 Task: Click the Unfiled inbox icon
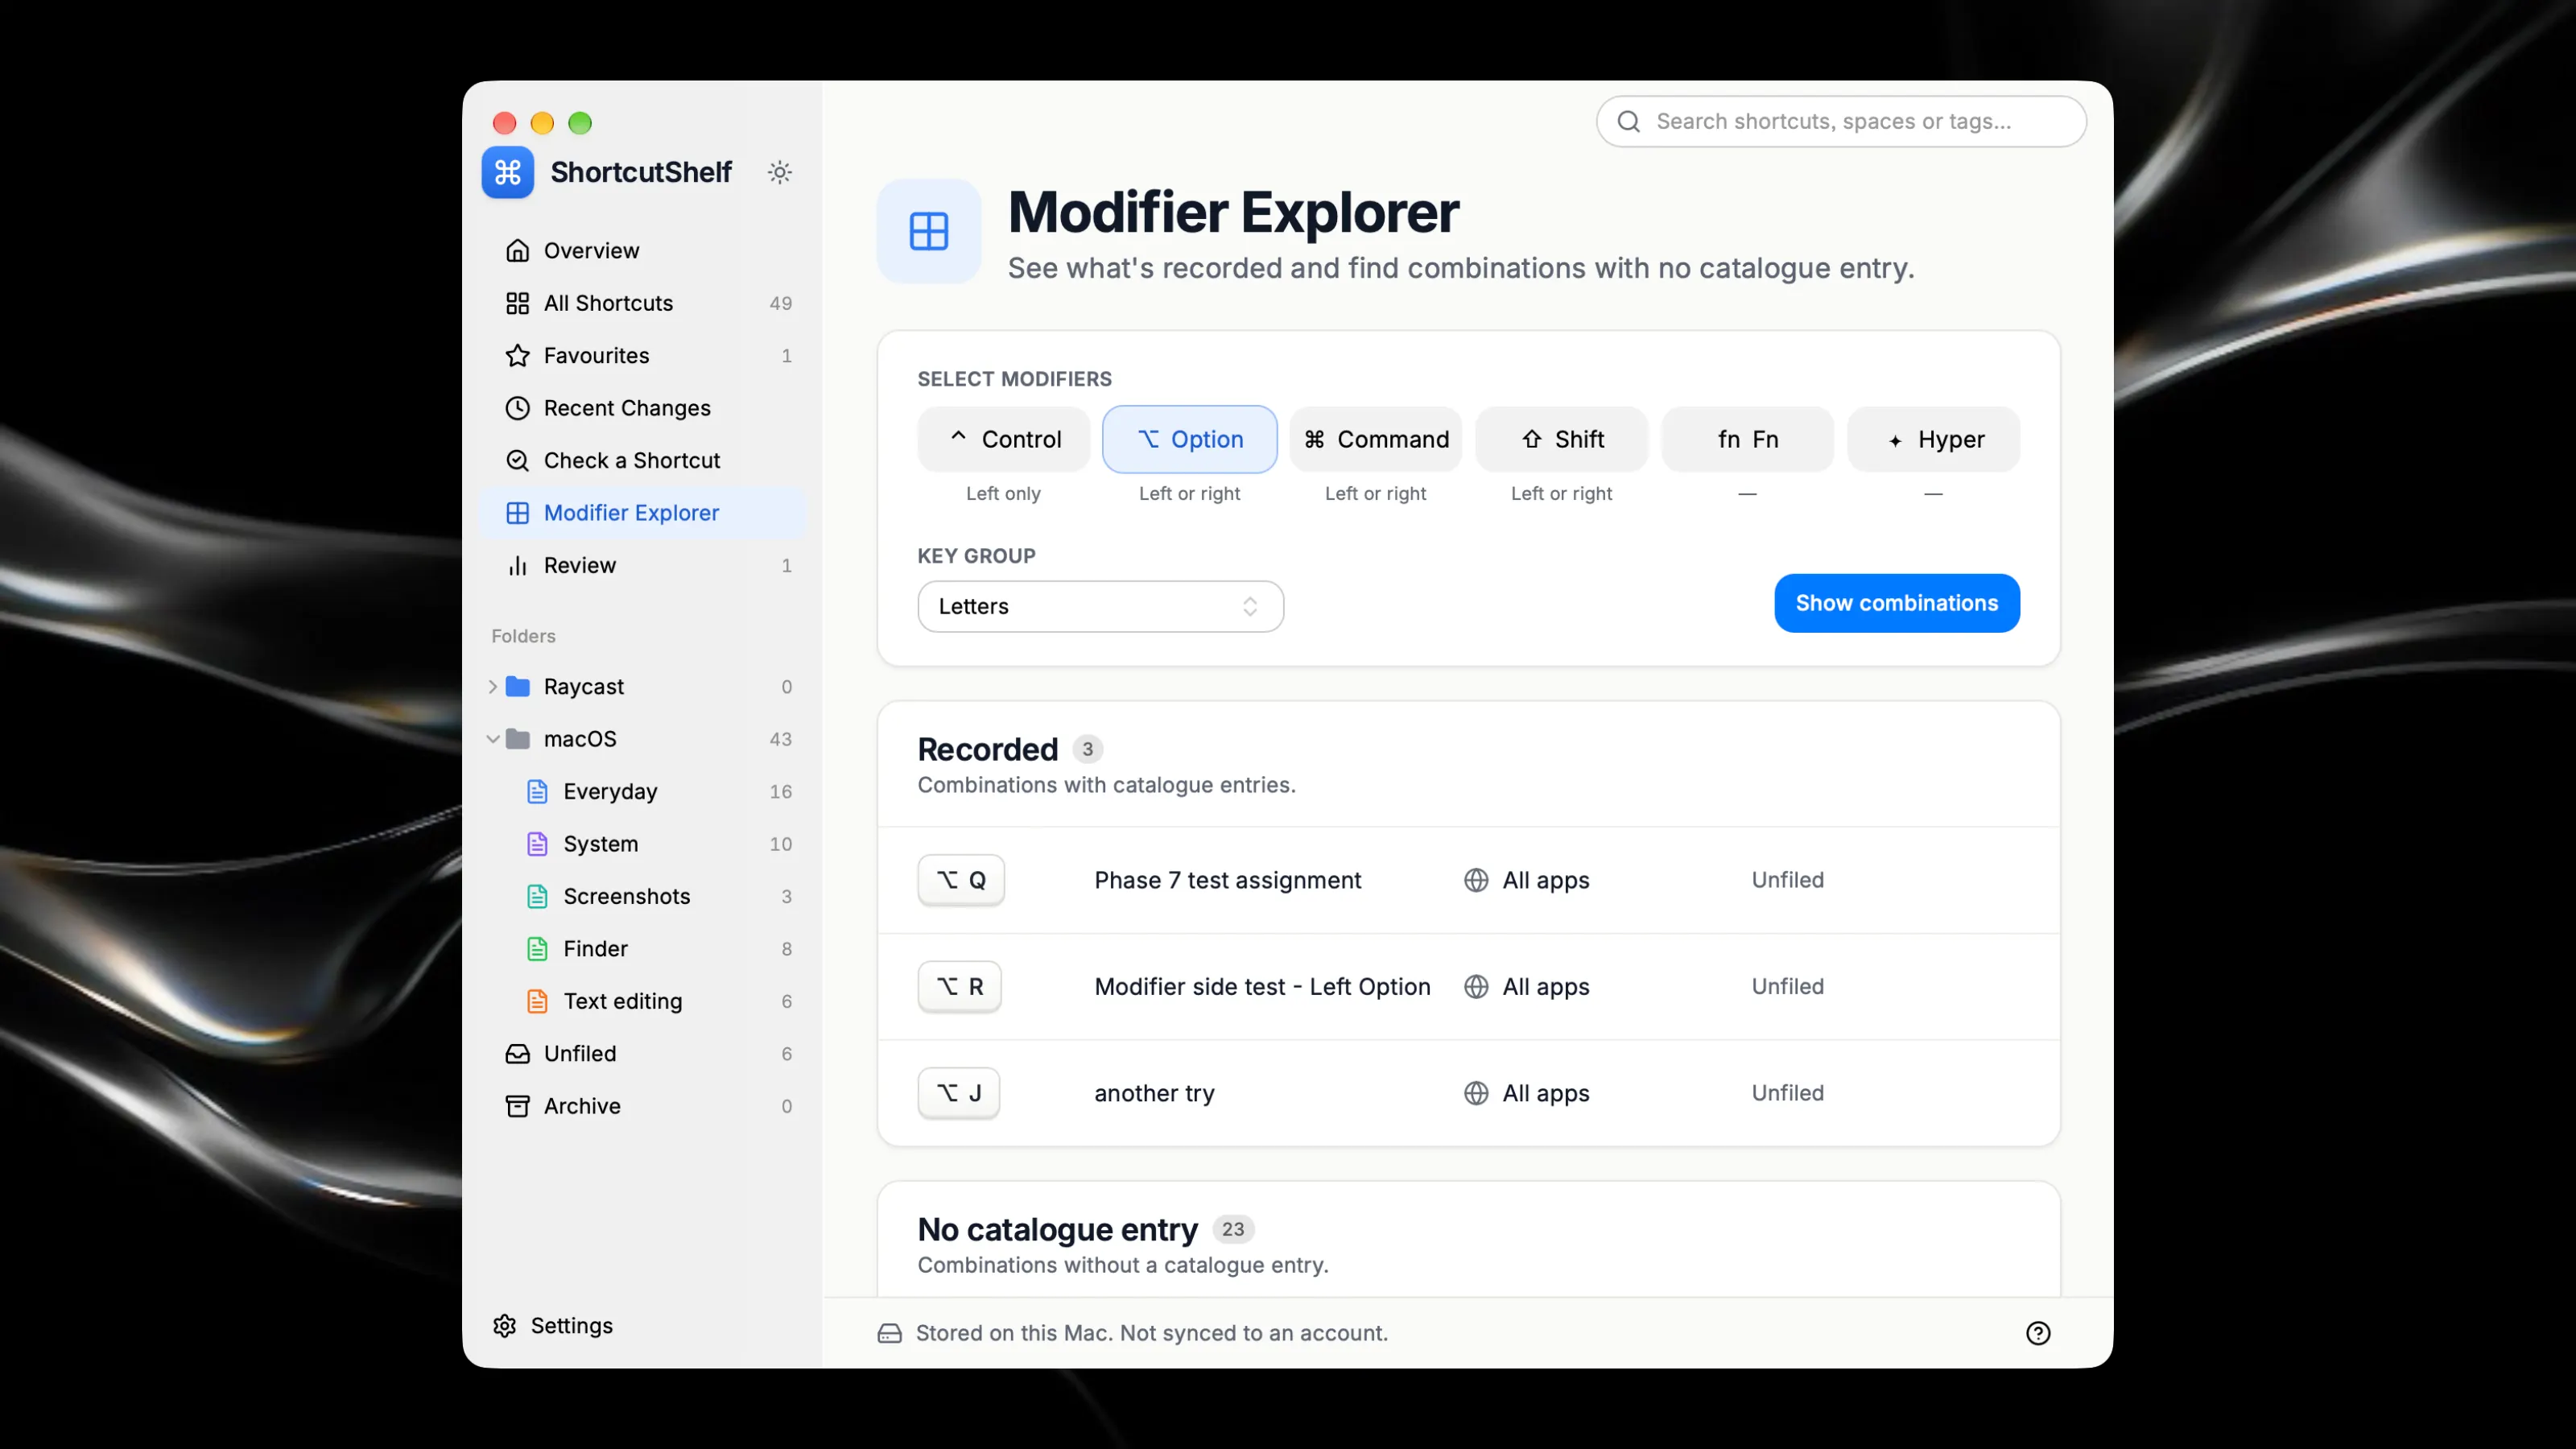tap(517, 1053)
